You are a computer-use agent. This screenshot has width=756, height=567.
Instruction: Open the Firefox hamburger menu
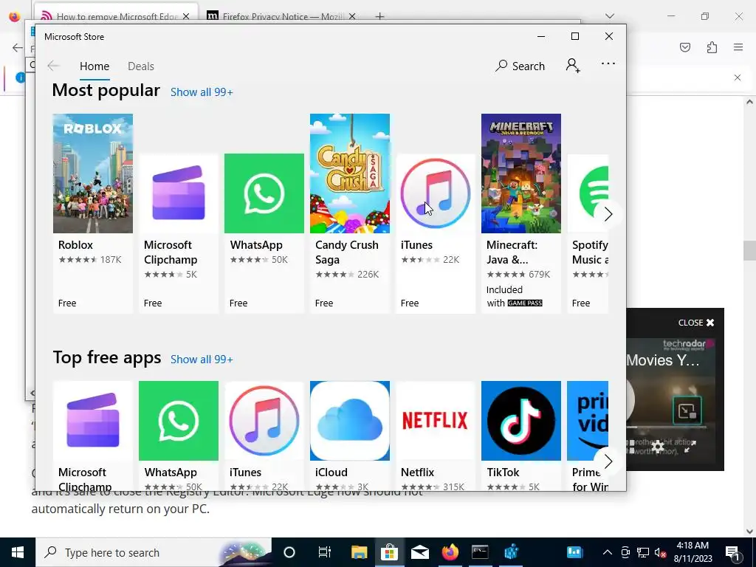tap(738, 47)
